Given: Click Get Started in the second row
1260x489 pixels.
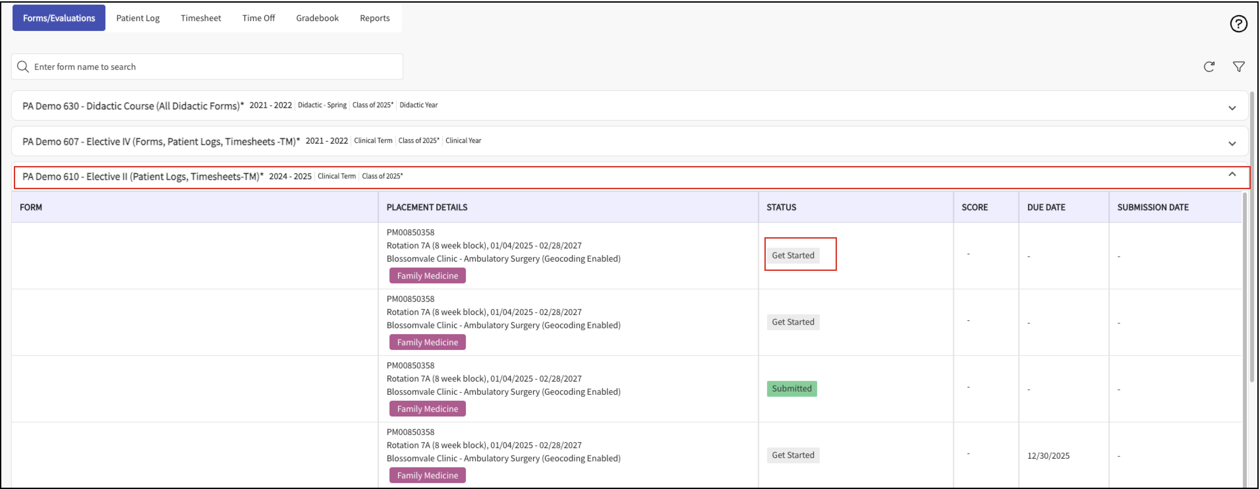Looking at the screenshot, I should [x=792, y=322].
